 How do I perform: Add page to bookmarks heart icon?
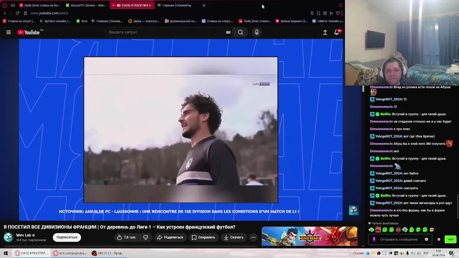338,13
